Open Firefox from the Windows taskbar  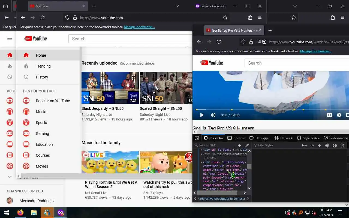(x=20, y=213)
